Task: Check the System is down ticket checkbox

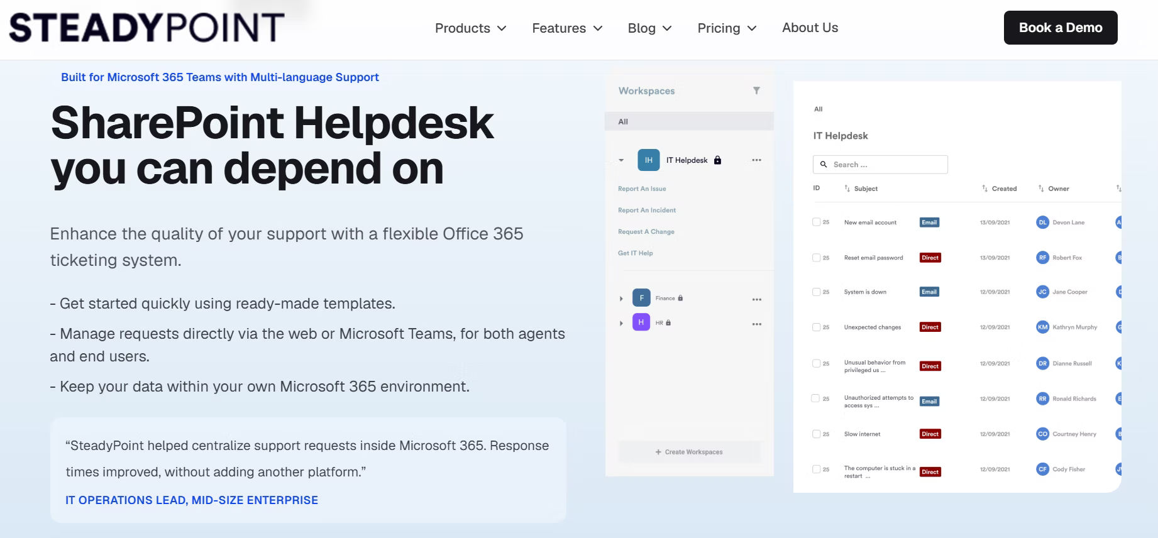Action: [816, 292]
